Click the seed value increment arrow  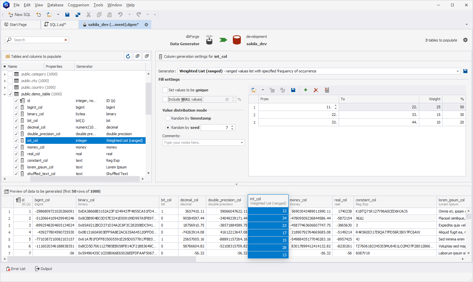[x=232, y=126]
